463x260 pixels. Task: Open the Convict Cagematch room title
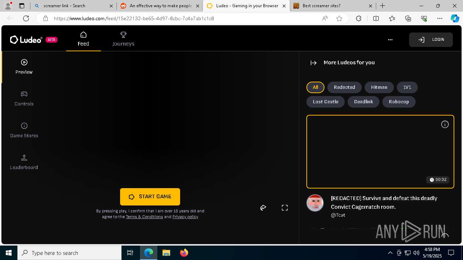point(384,203)
